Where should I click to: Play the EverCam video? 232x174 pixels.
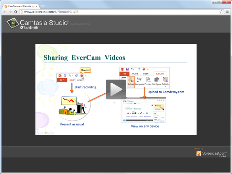point(116,89)
